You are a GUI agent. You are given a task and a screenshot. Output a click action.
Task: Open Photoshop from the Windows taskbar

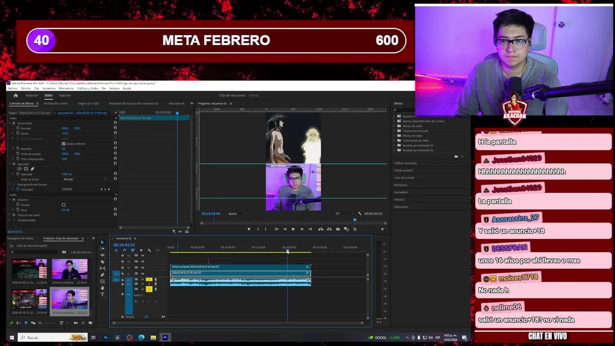pos(106,337)
